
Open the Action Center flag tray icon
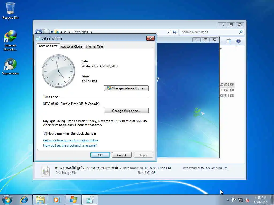(x=234, y=200)
